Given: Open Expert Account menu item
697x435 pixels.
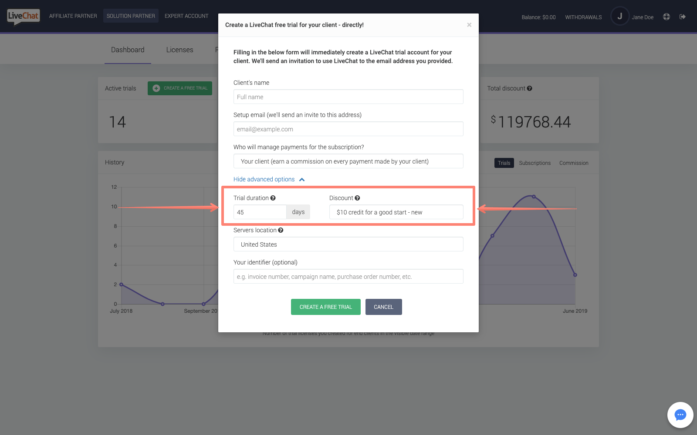Looking at the screenshot, I should tap(186, 16).
